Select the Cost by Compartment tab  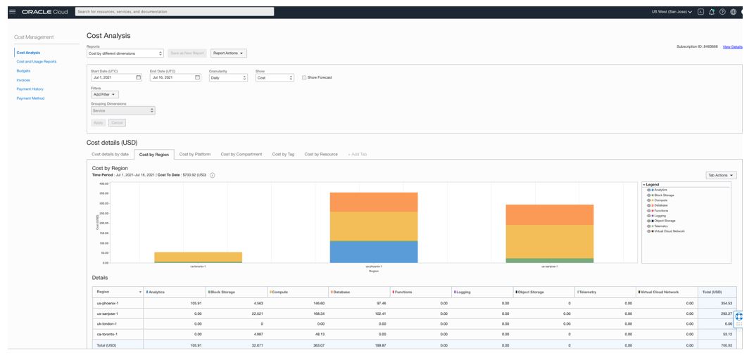coord(241,154)
